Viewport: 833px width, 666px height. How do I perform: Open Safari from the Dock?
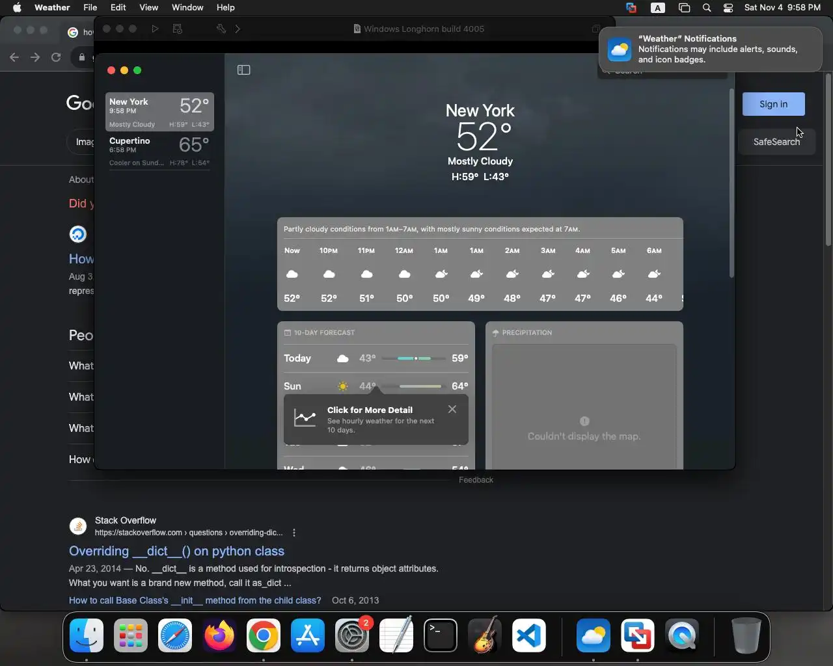(x=175, y=635)
